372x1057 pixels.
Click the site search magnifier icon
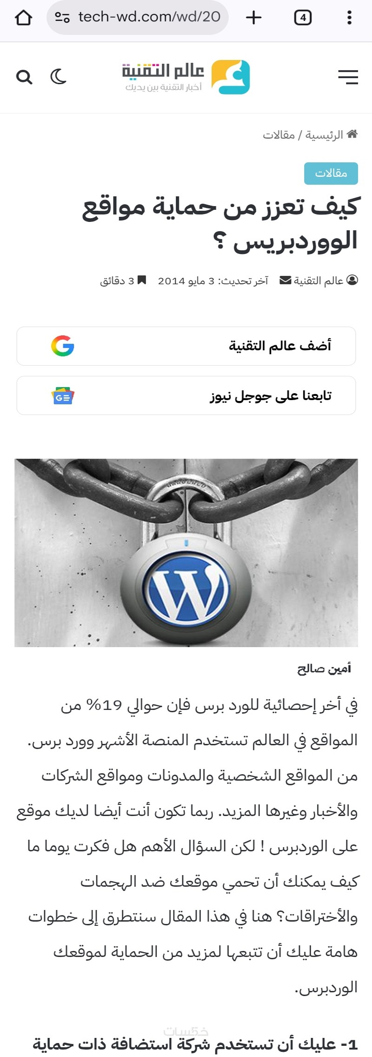pos(24,77)
